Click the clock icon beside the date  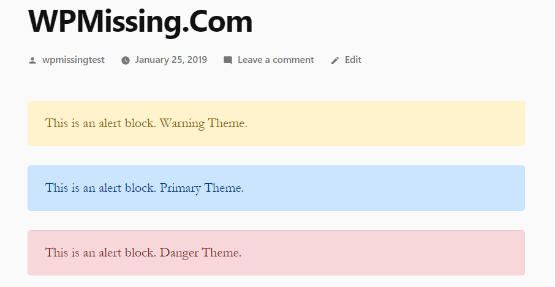[x=126, y=60]
